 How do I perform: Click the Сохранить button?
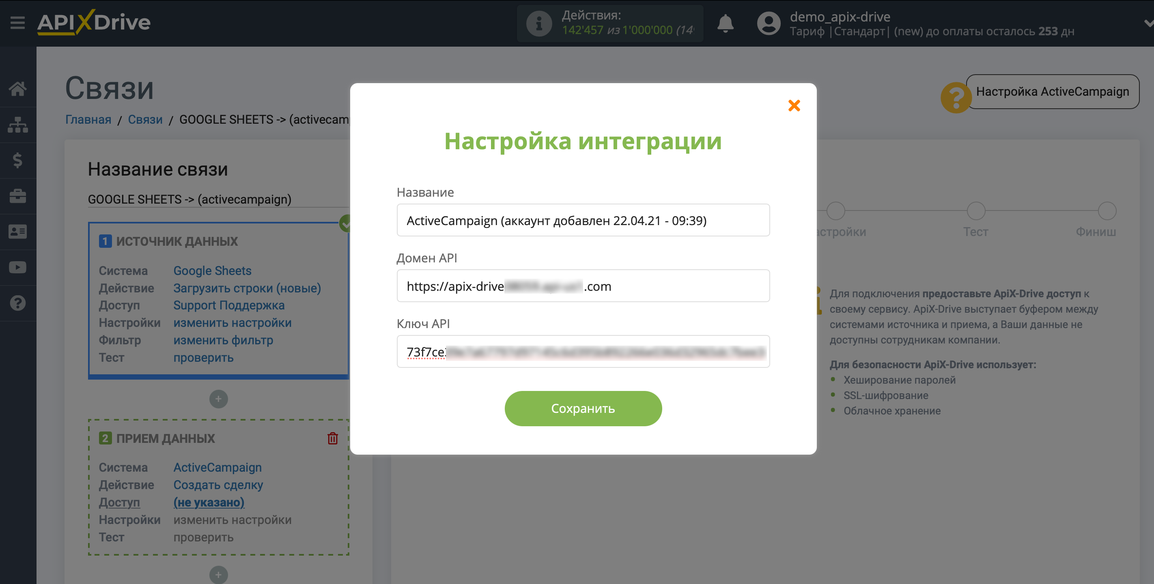click(583, 408)
